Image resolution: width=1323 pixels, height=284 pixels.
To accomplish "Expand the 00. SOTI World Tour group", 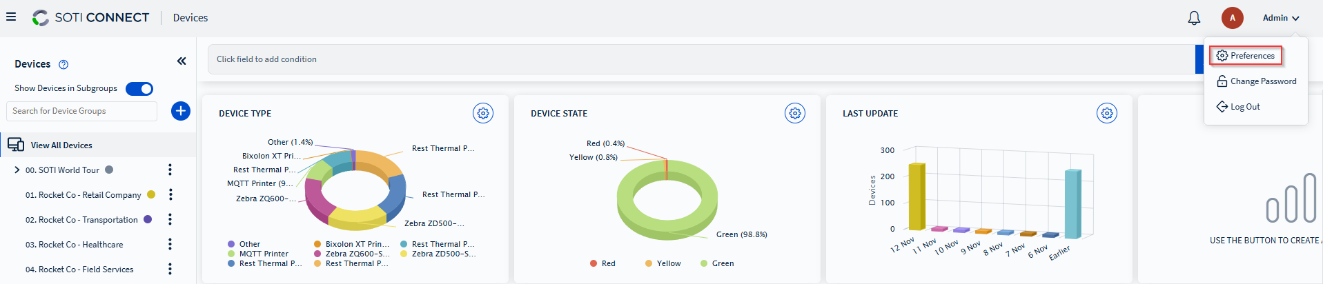I will 17,170.
